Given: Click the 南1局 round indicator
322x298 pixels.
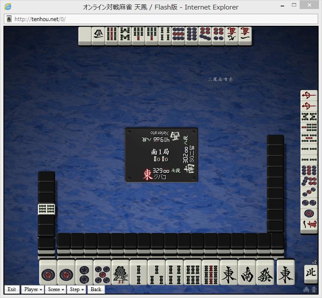Looking at the screenshot, I should (x=160, y=152).
